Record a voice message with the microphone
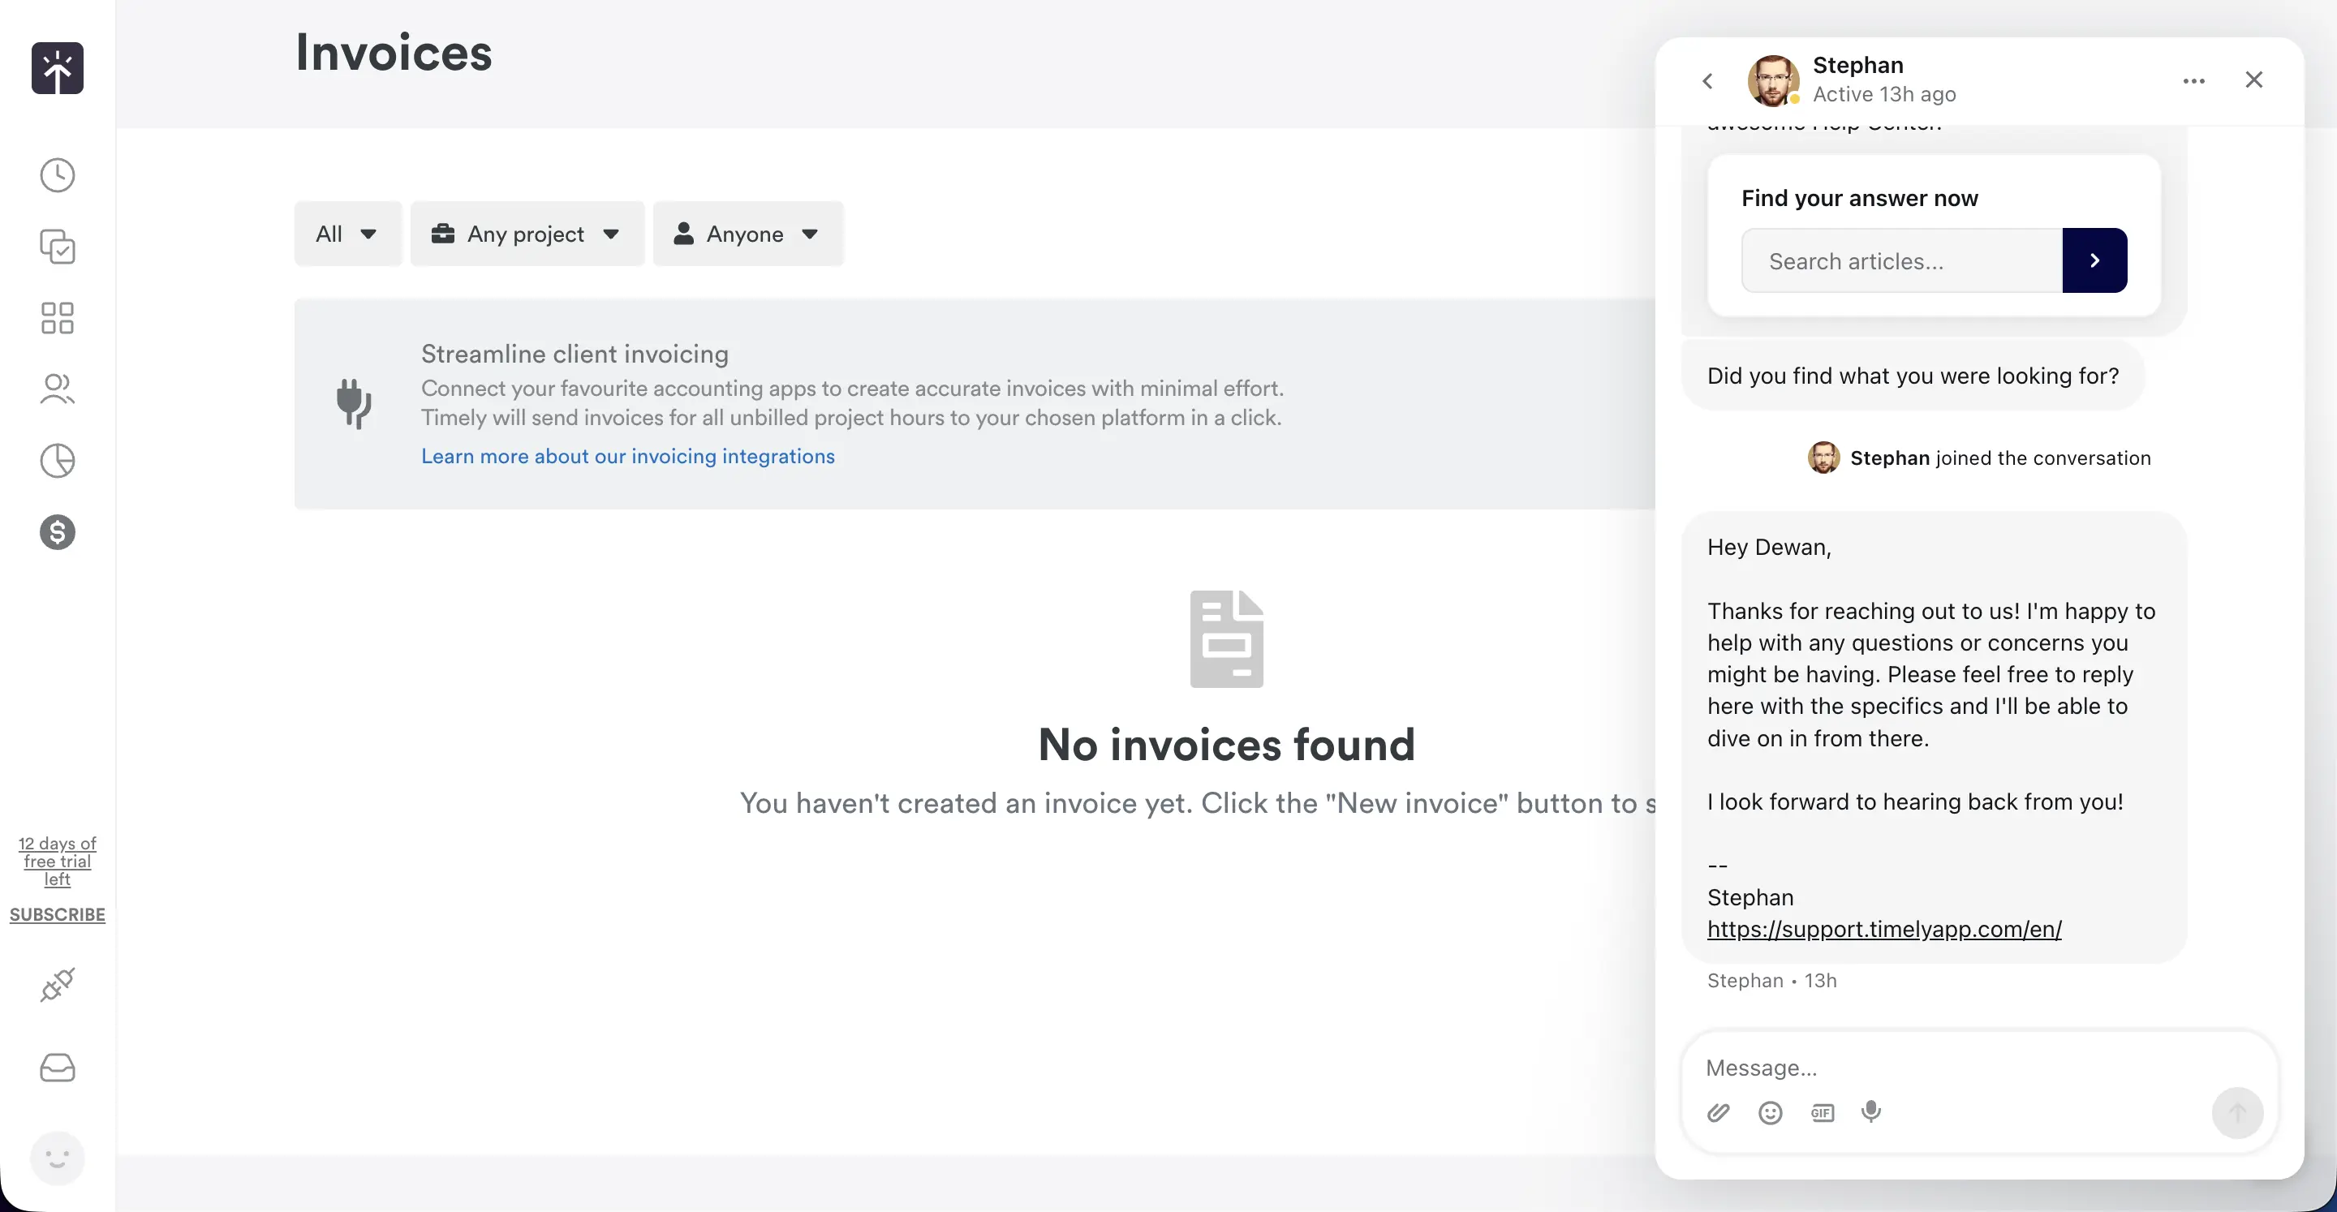The image size is (2337, 1212). 1873,1112
